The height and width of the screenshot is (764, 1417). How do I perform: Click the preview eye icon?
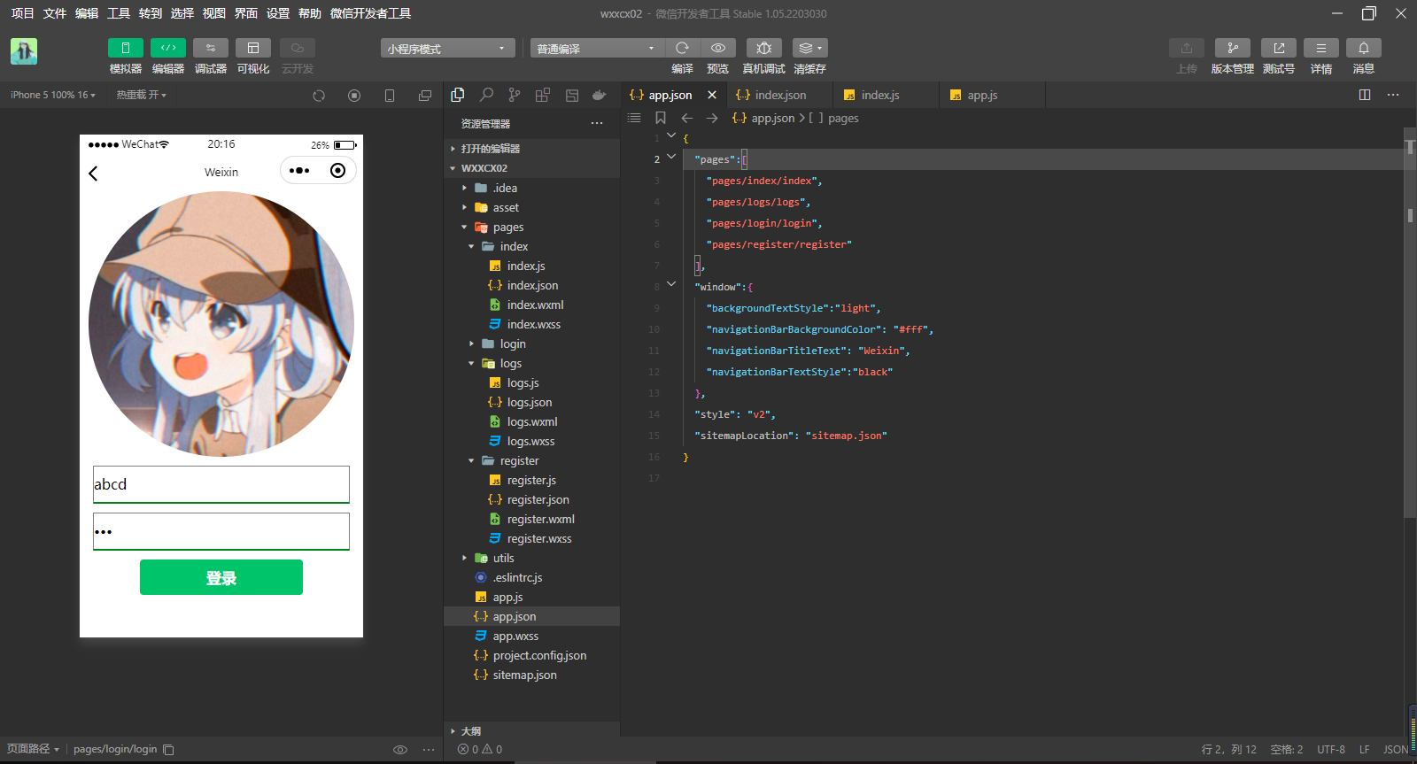point(718,48)
